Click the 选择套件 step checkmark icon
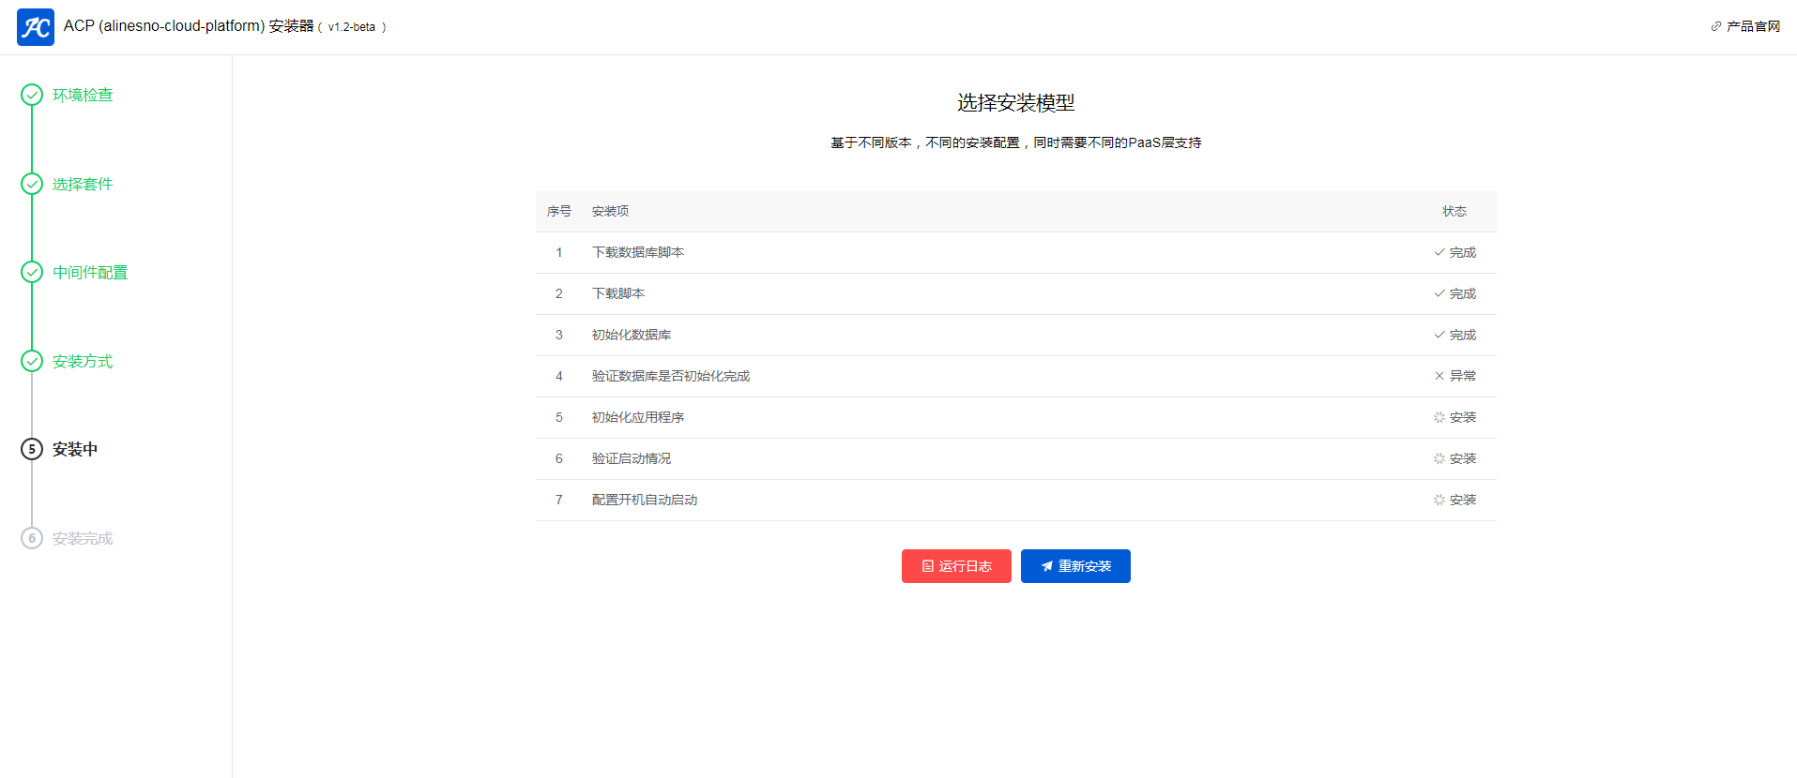 tap(32, 184)
